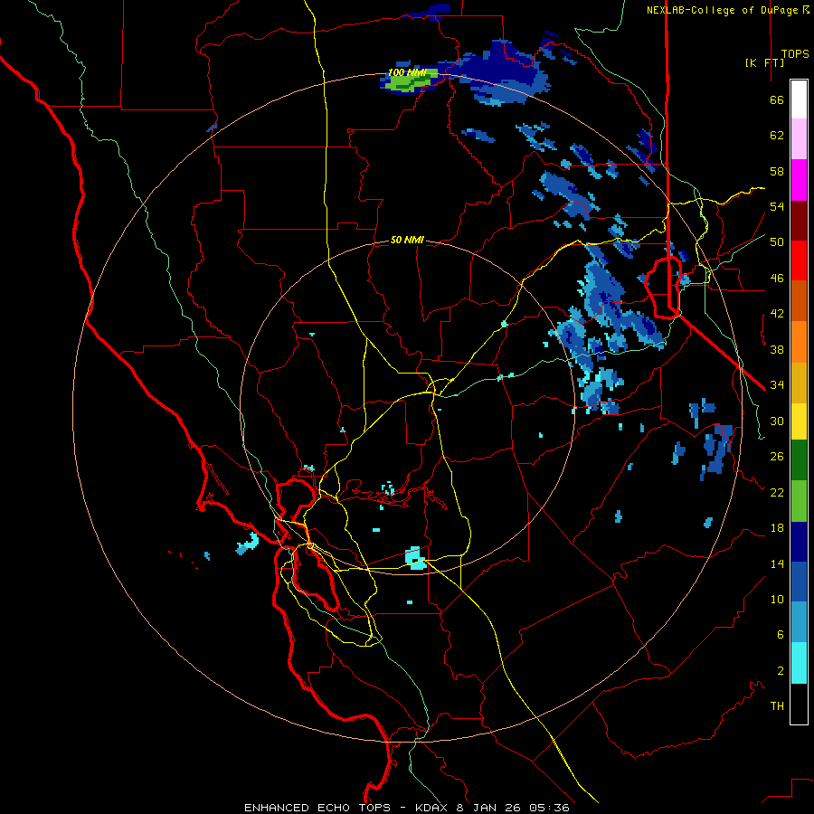The image size is (814, 814).
Task: Click the legend value 66
Action: point(777,100)
